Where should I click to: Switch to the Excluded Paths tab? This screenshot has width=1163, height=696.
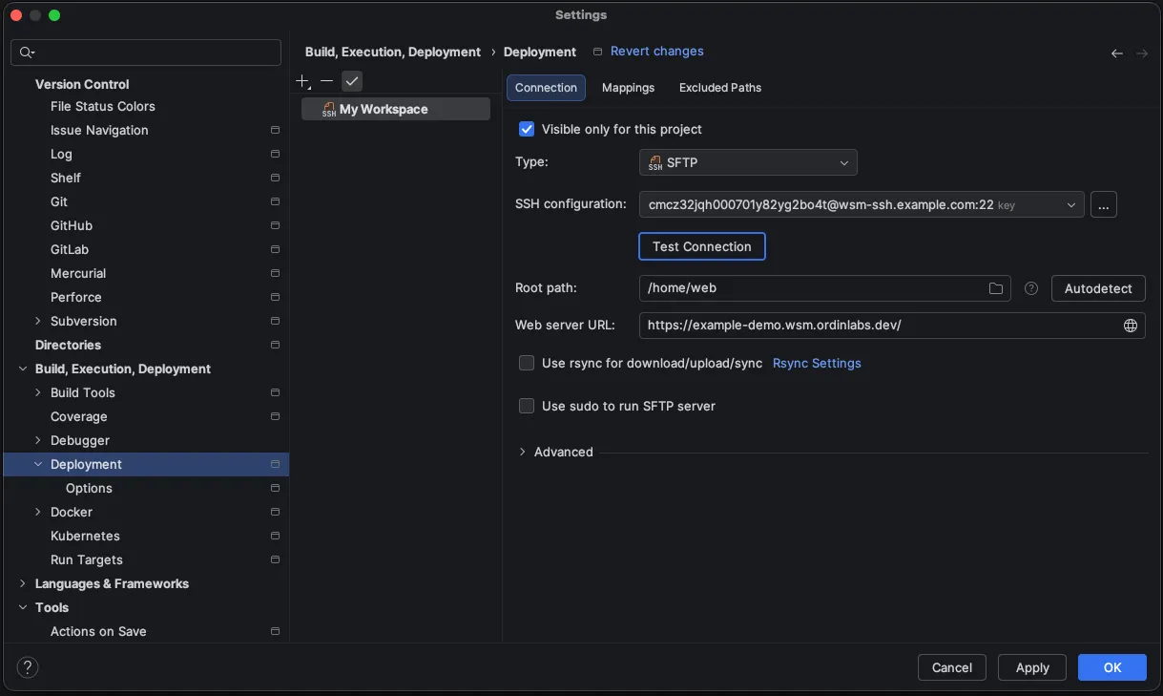point(720,88)
